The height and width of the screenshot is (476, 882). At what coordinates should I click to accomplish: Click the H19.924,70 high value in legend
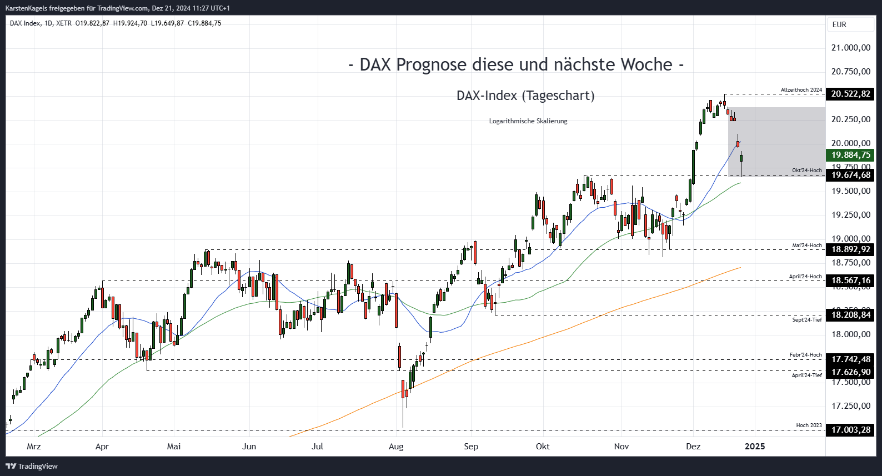click(x=130, y=23)
